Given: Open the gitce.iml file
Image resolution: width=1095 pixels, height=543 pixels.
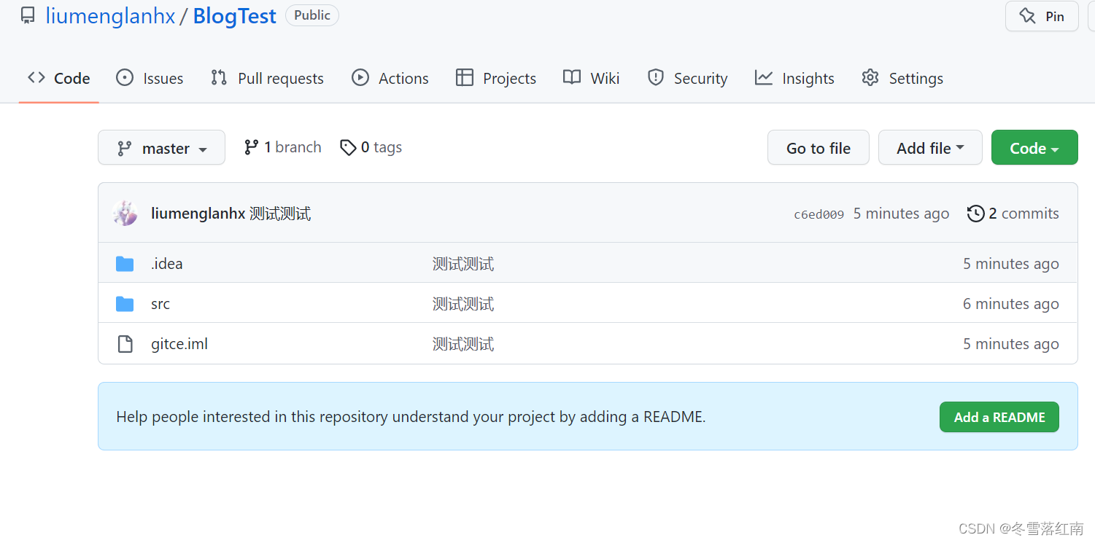Looking at the screenshot, I should (x=179, y=344).
